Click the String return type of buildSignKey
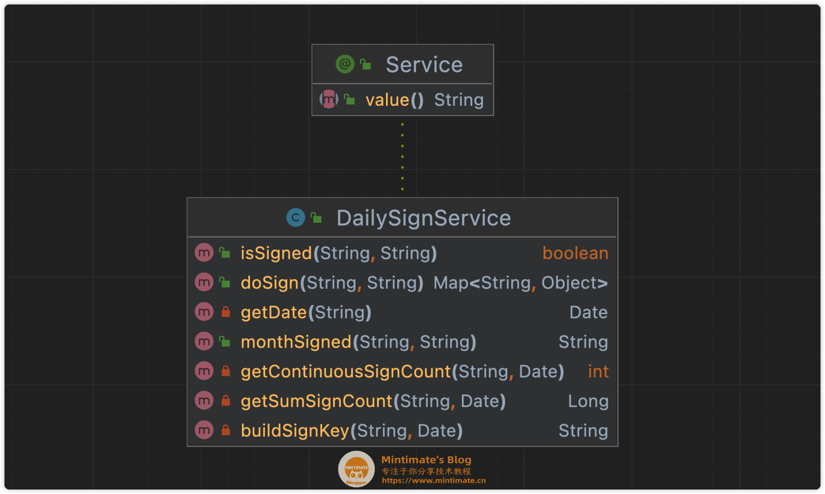This screenshot has width=825, height=494. pos(583,431)
